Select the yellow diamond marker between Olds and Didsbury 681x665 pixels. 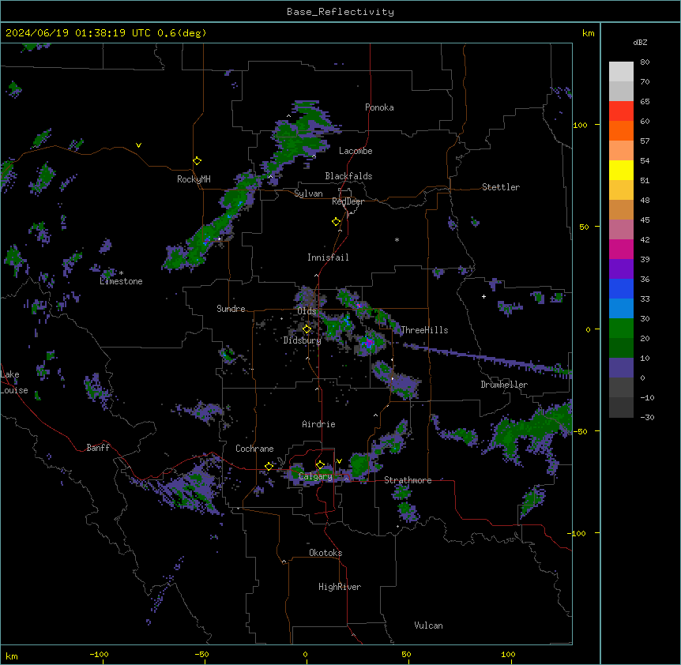[307, 329]
